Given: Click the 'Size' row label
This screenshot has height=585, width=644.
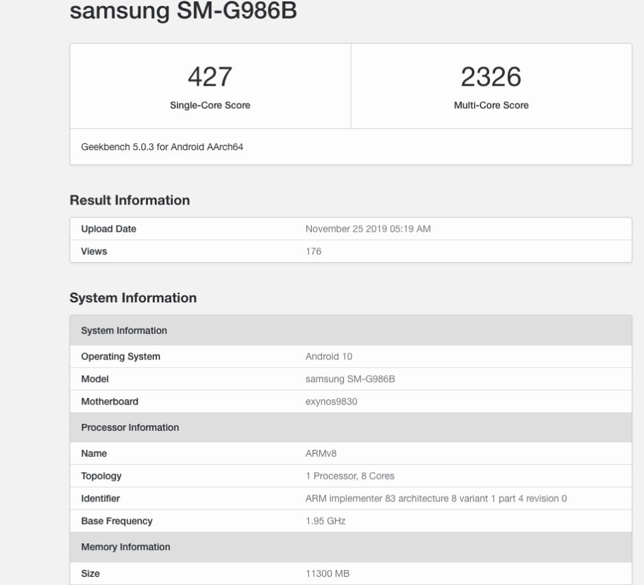Looking at the screenshot, I should click(x=90, y=573).
